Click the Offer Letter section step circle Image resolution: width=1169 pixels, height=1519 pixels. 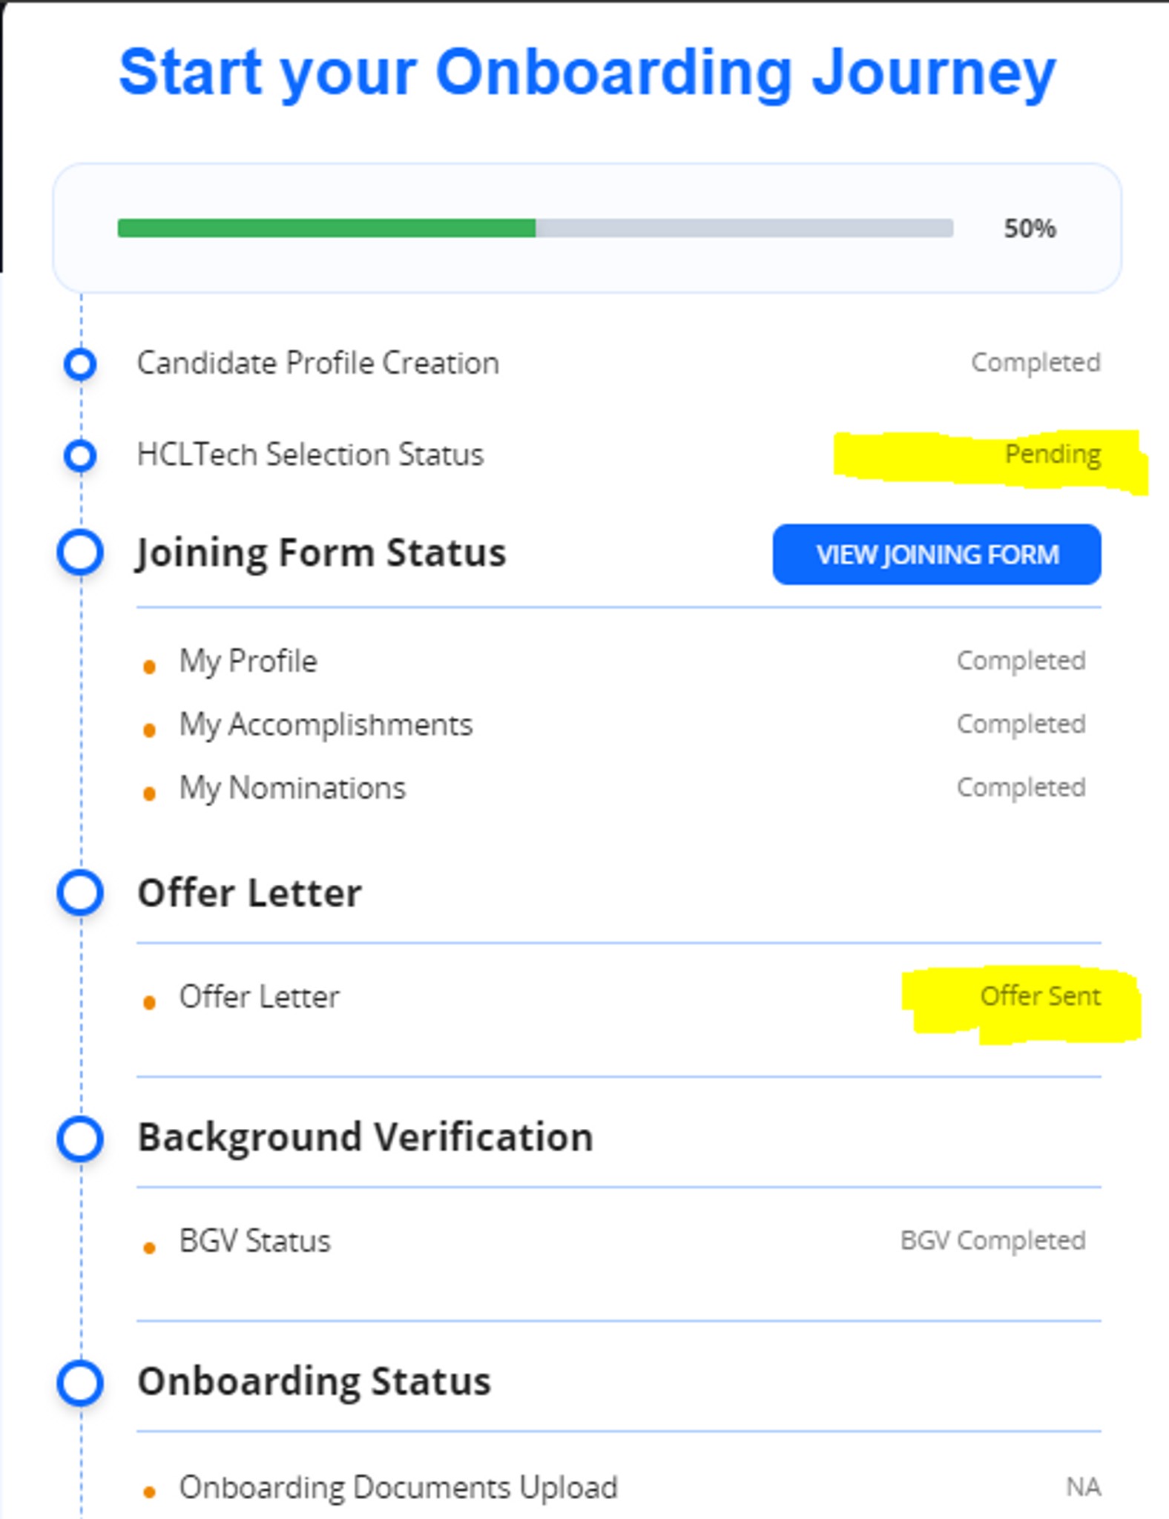click(80, 892)
